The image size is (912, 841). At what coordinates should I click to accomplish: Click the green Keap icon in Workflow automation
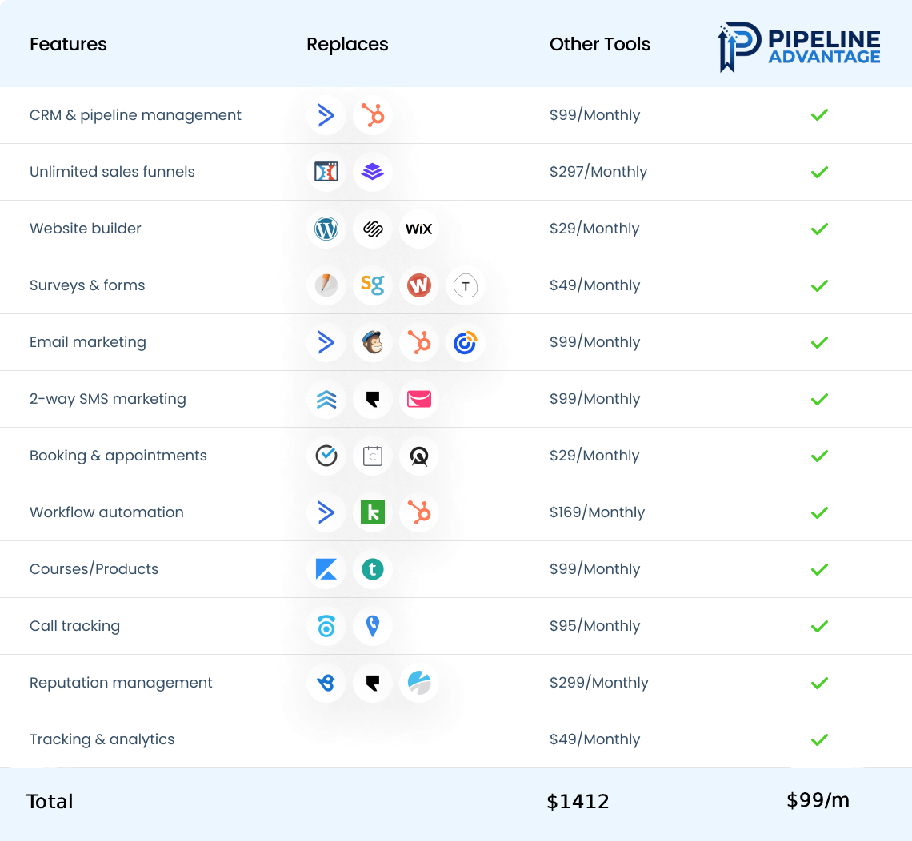click(x=372, y=513)
